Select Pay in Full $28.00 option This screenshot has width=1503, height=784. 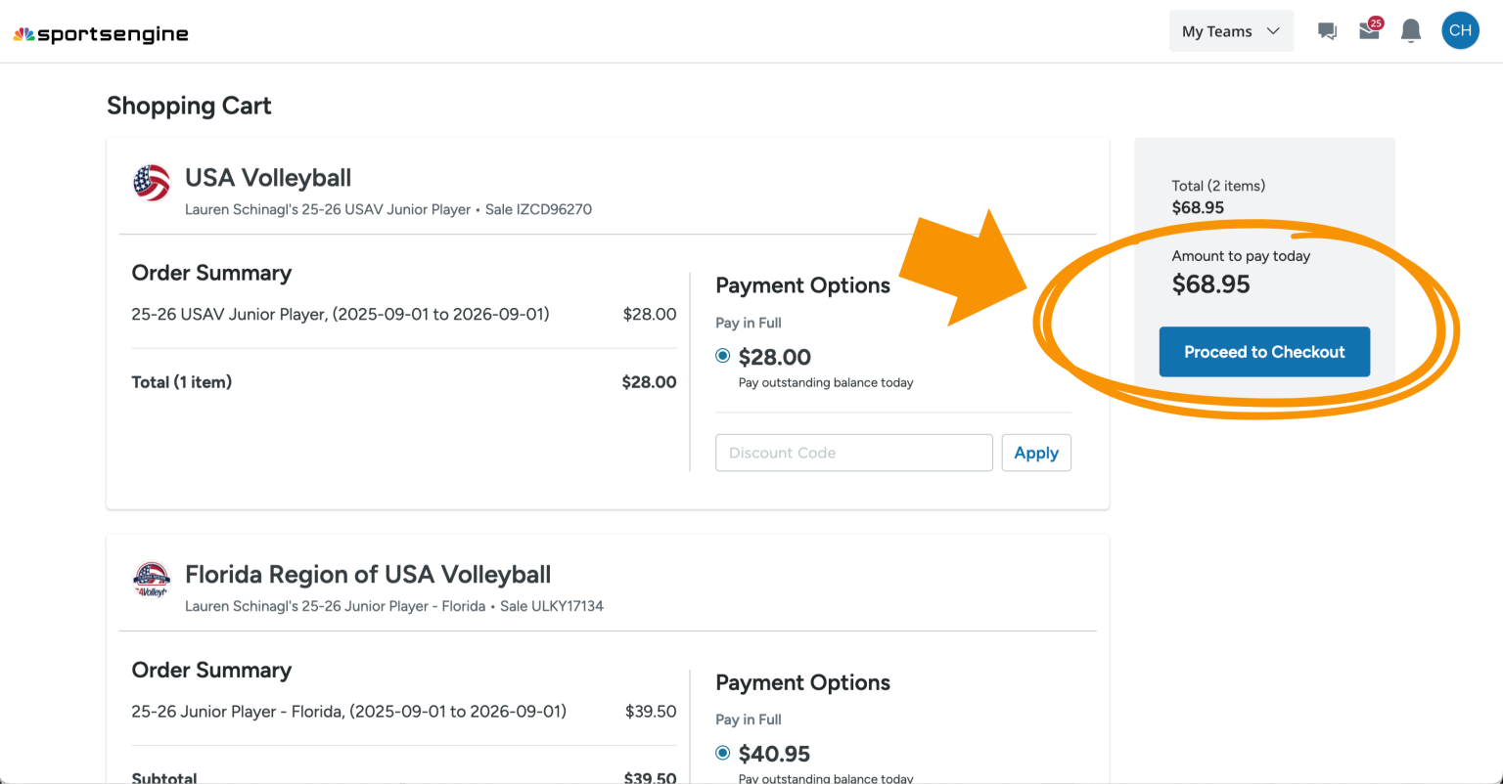coord(721,355)
